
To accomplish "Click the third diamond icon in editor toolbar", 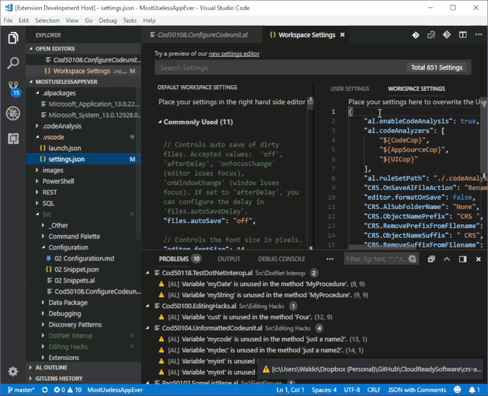I will tap(447, 35).
